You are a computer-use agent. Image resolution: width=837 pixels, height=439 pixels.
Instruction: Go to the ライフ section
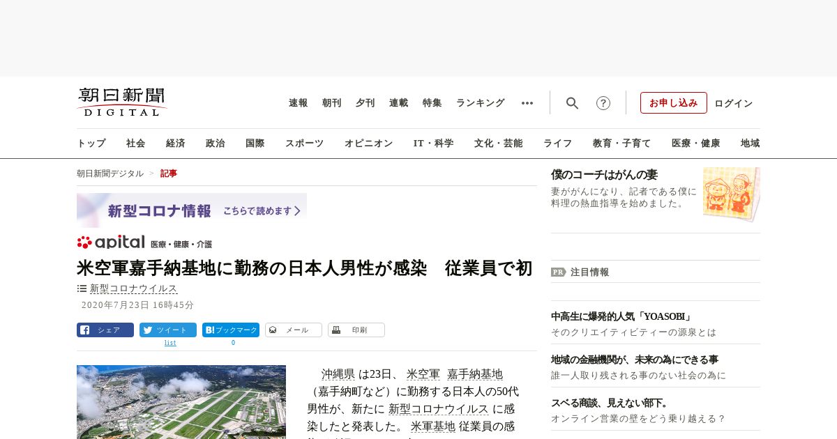point(558,144)
